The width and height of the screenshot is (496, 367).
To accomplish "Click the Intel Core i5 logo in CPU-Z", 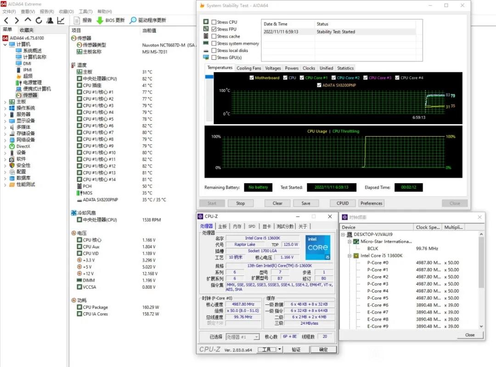I will [318, 247].
